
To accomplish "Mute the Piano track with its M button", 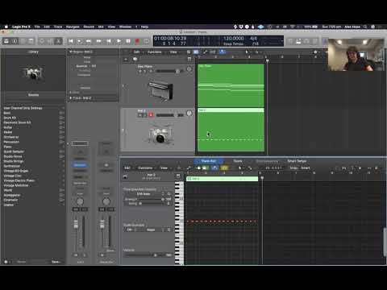I will (x=140, y=71).
